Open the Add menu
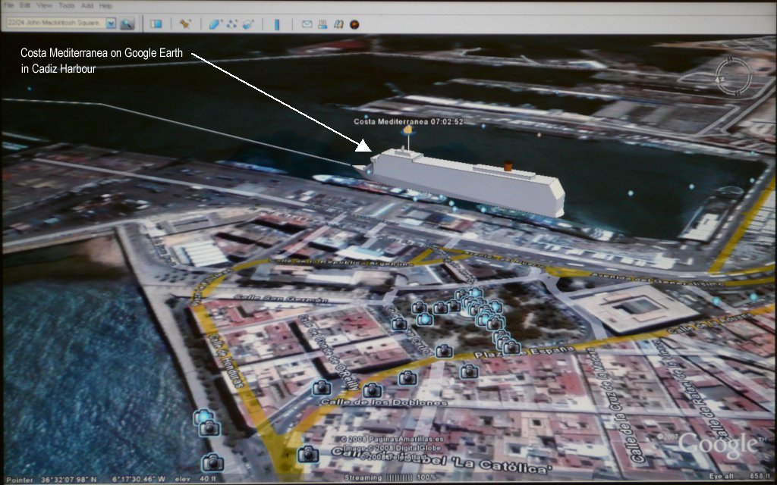 (x=87, y=5)
